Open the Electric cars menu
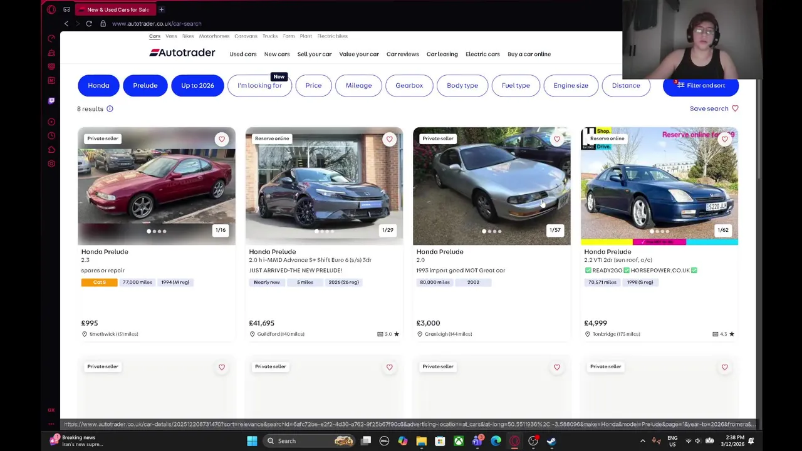The image size is (802, 451). pyautogui.click(x=482, y=54)
